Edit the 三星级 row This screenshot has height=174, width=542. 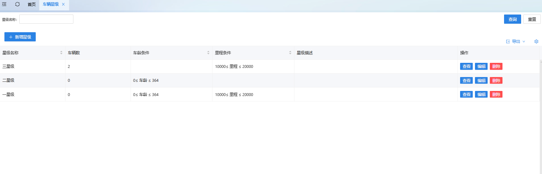pyautogui.click(x=481, y=66)
